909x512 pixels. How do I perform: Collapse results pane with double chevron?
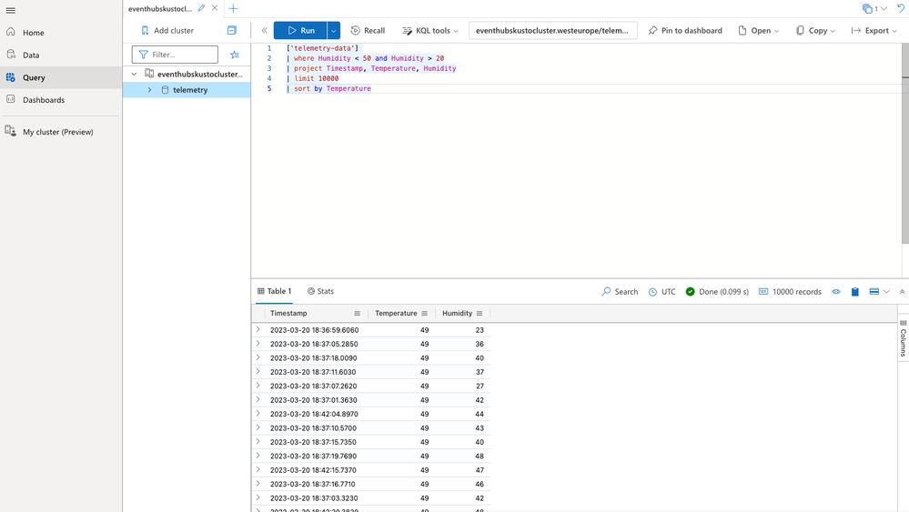[902, 291]
